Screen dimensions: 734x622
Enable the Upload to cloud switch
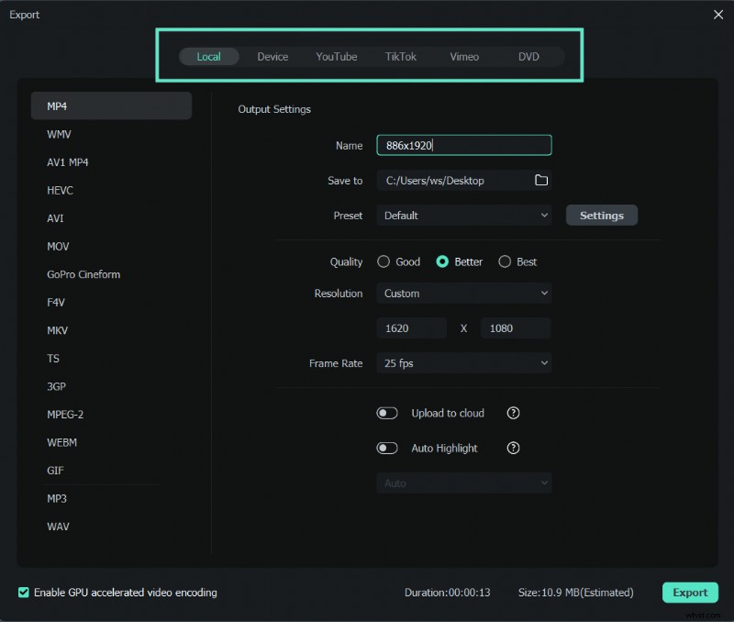[x=387, y=413]
